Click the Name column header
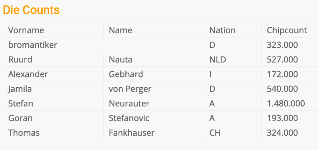Viewport: 319px width, 150px height. pos(120,30)
